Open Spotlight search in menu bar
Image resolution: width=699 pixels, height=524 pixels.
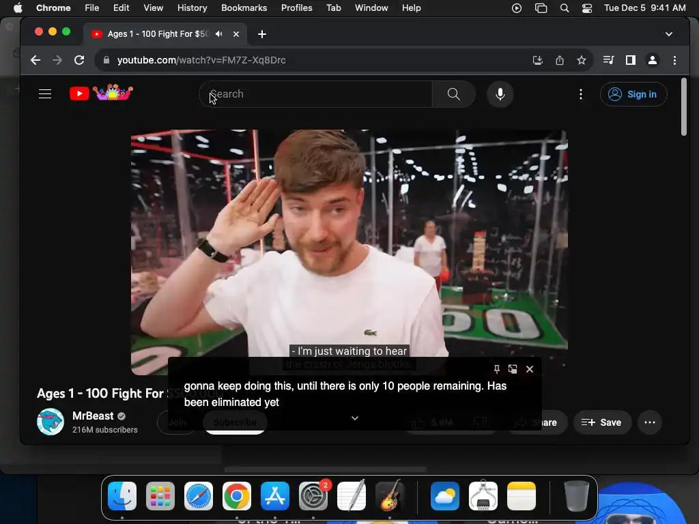tap(565, 8)
